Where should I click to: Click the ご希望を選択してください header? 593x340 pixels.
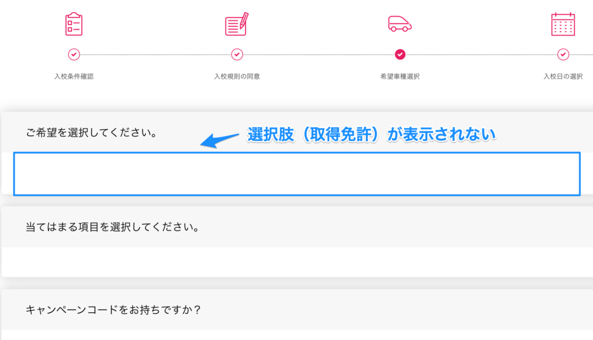click(x=92, y=133)
